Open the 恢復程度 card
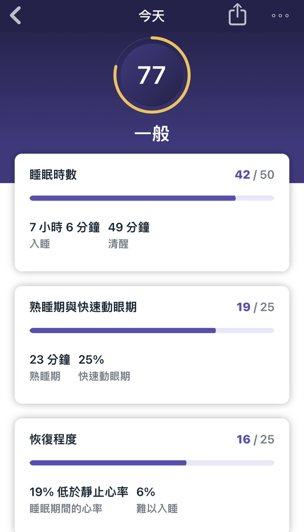Viewport: 304px width, 532px height. coord(152,475)
